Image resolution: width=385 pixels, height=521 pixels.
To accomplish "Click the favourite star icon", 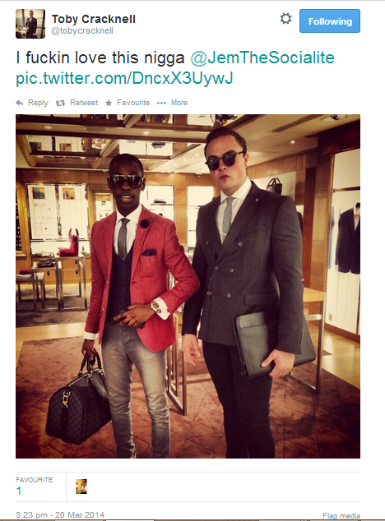I will click(x=109, y=103).
